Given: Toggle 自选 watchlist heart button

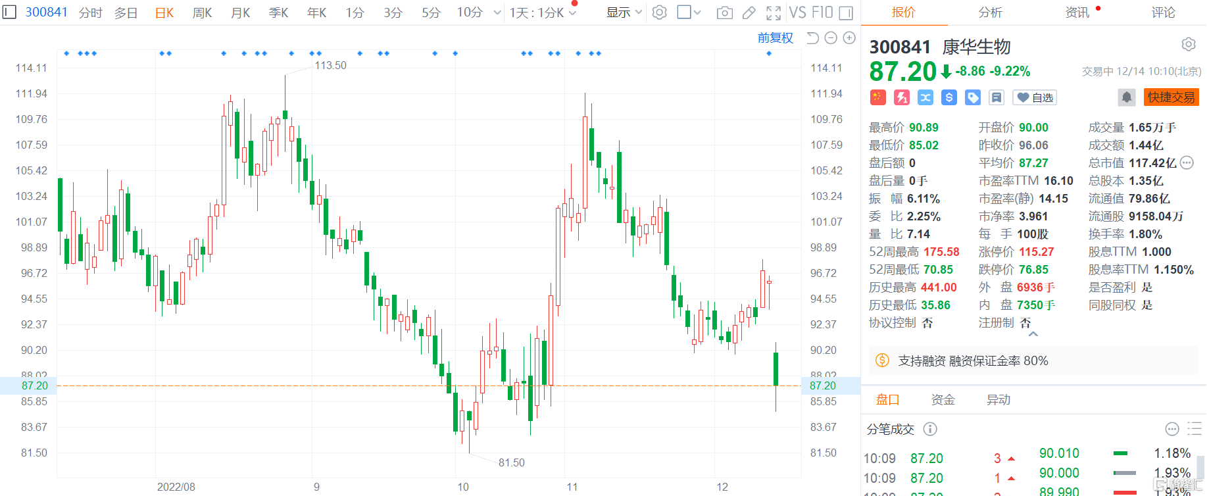Looking at the screenshot, I should (1035, 97).
